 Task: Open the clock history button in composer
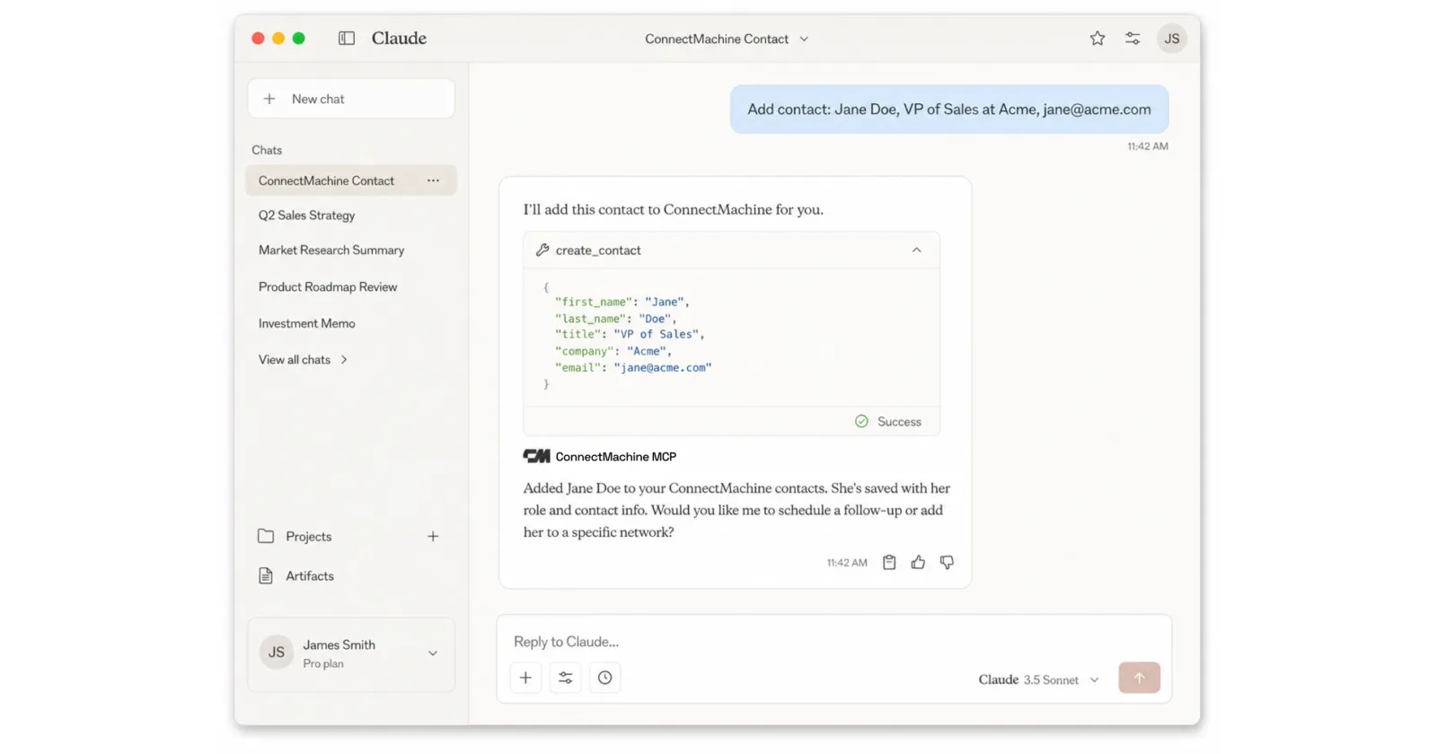coord(605,678)
